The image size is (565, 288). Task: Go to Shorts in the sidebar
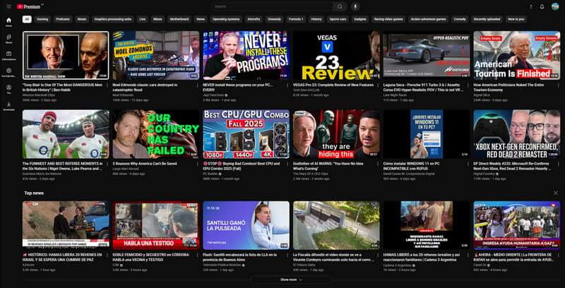pos(8,40)
